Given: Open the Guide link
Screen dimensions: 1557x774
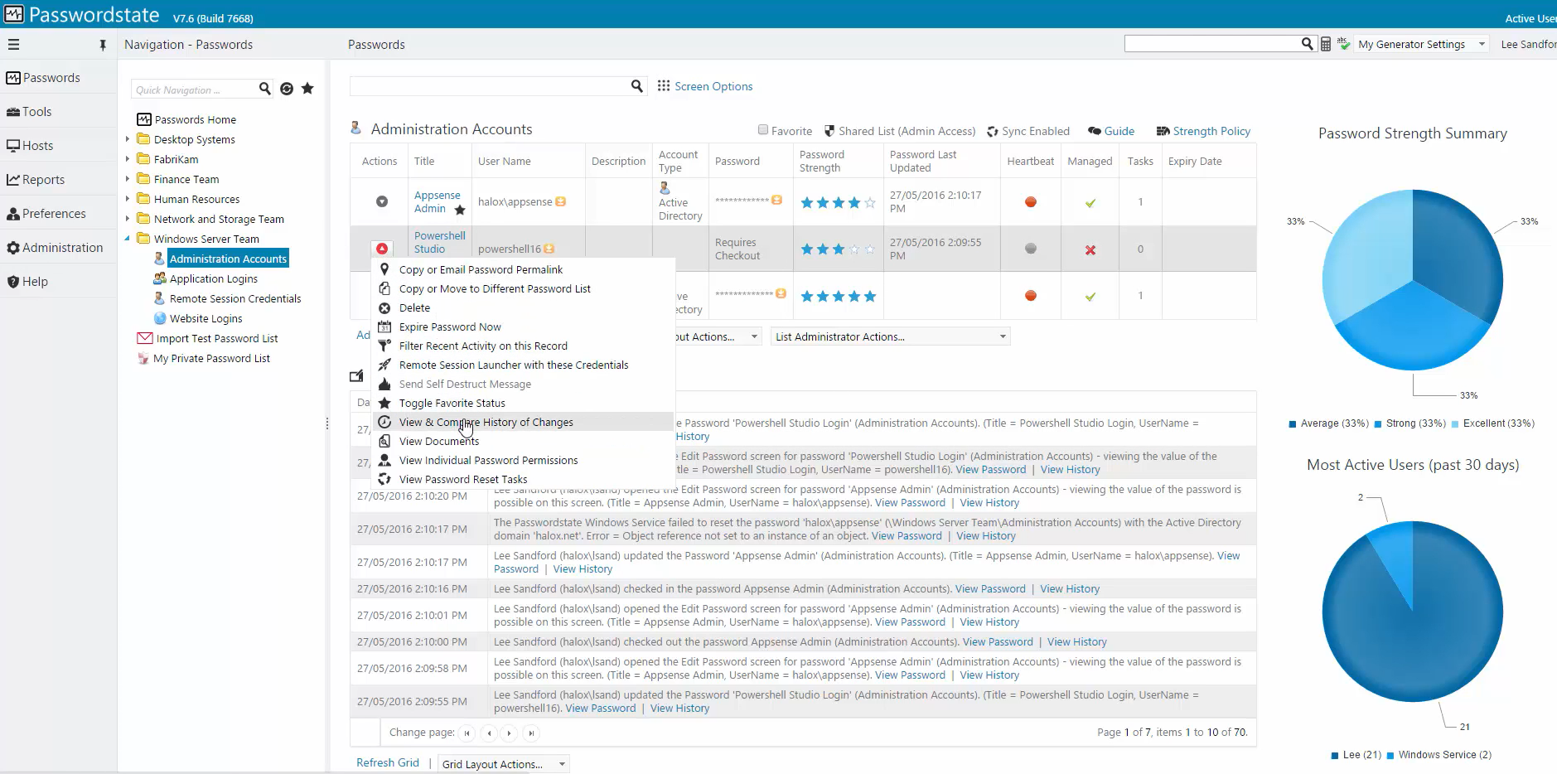Looking at the screenshot, I should [x=1119, y=131].
